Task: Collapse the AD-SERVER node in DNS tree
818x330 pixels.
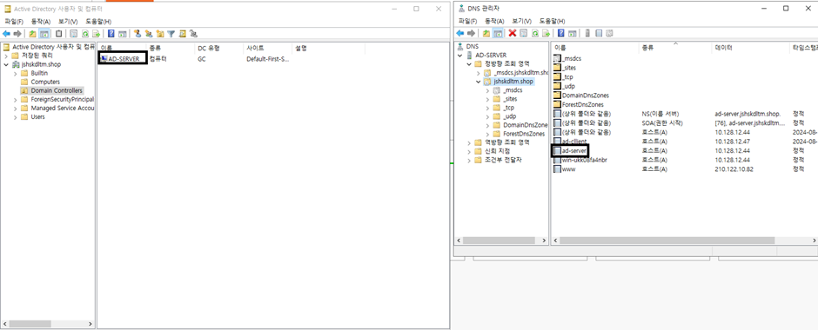Action: pyautogui.click(x=459, y=56)
